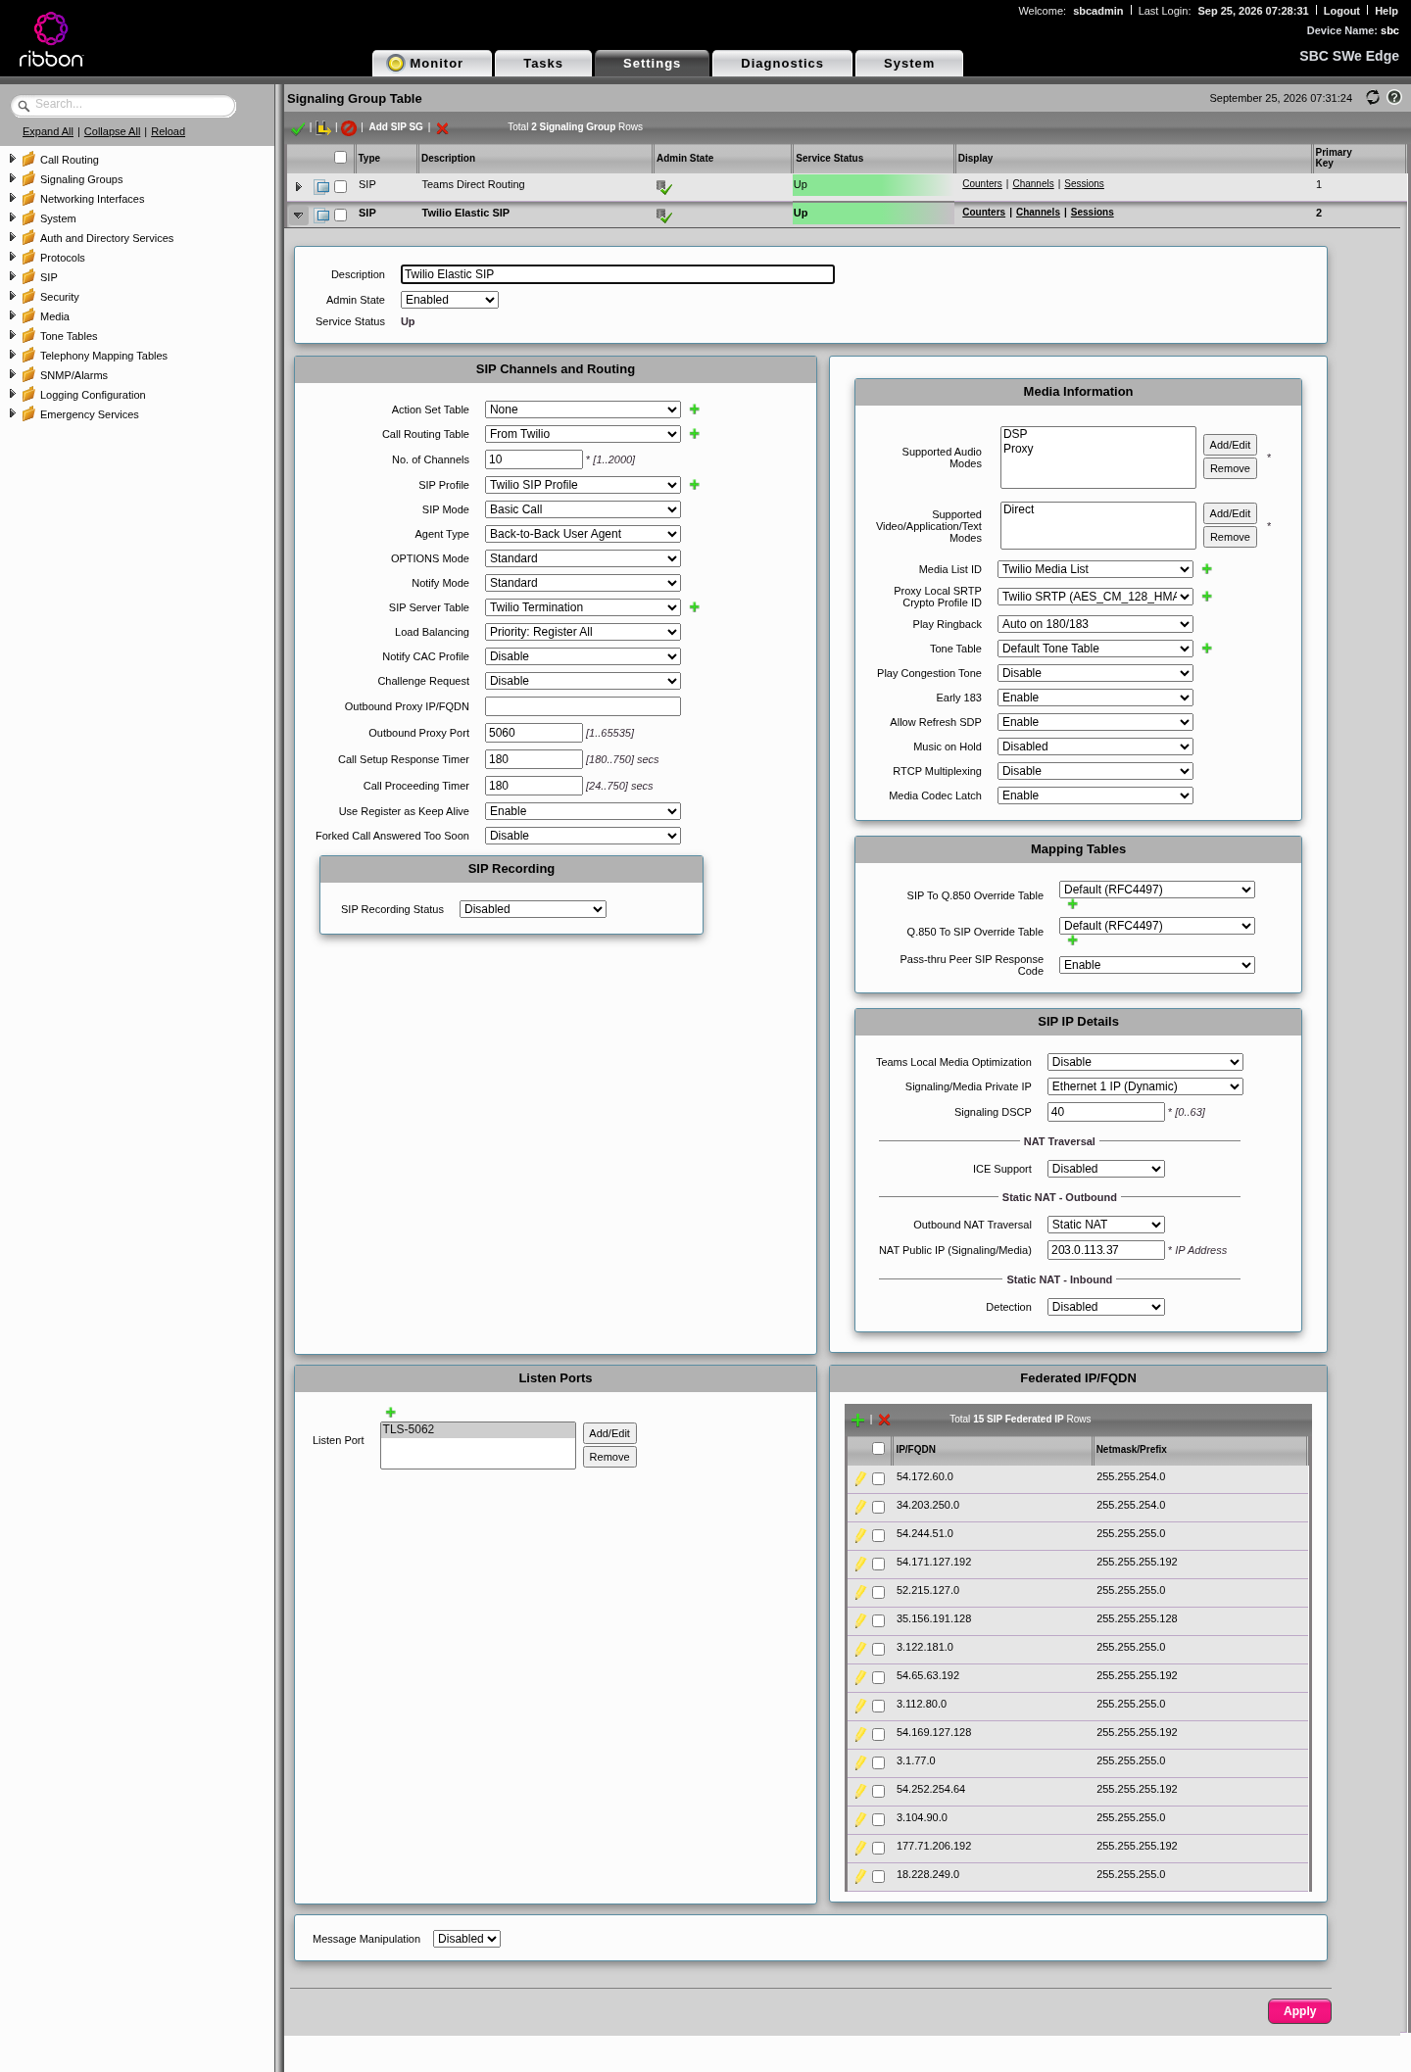The image size is (1411, 2072).
Task: Check the box for 54.169.127.128
Action: point(879,1734)
